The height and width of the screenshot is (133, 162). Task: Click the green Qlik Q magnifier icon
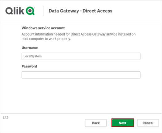[x=30, y=11]
